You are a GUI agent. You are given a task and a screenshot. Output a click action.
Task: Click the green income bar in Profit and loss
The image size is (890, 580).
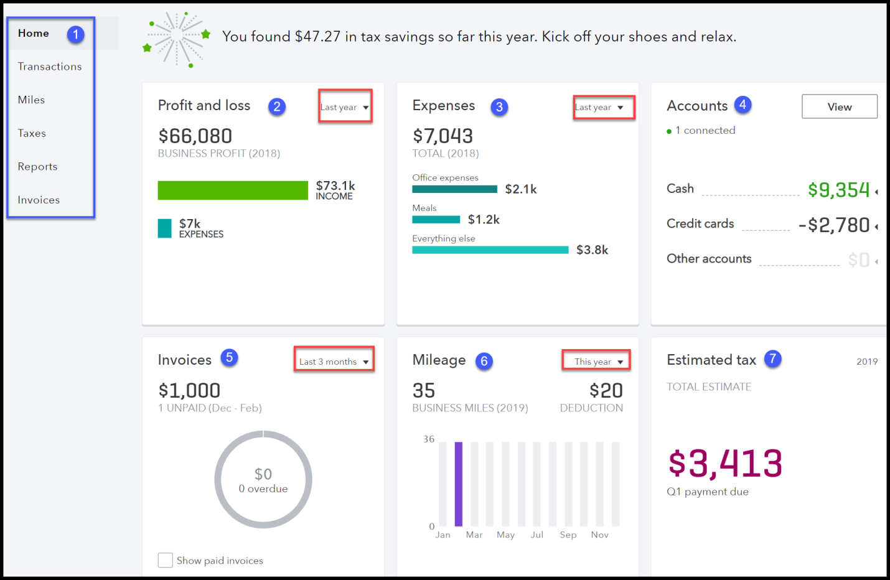click(x=233, y=190)
